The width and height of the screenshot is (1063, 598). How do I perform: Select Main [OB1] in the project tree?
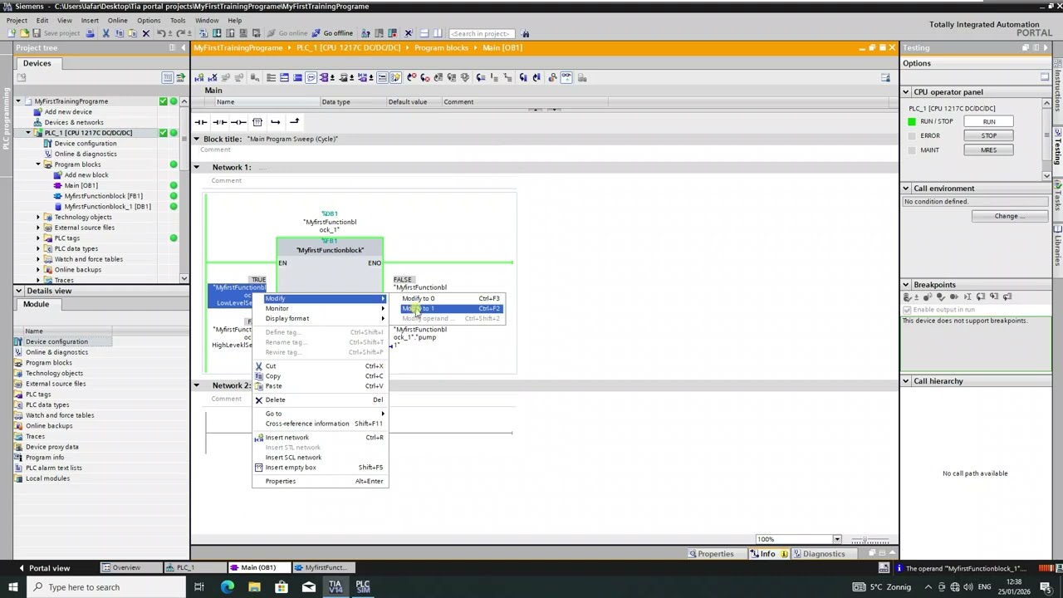pyautogui.click(x=81, y=186)
